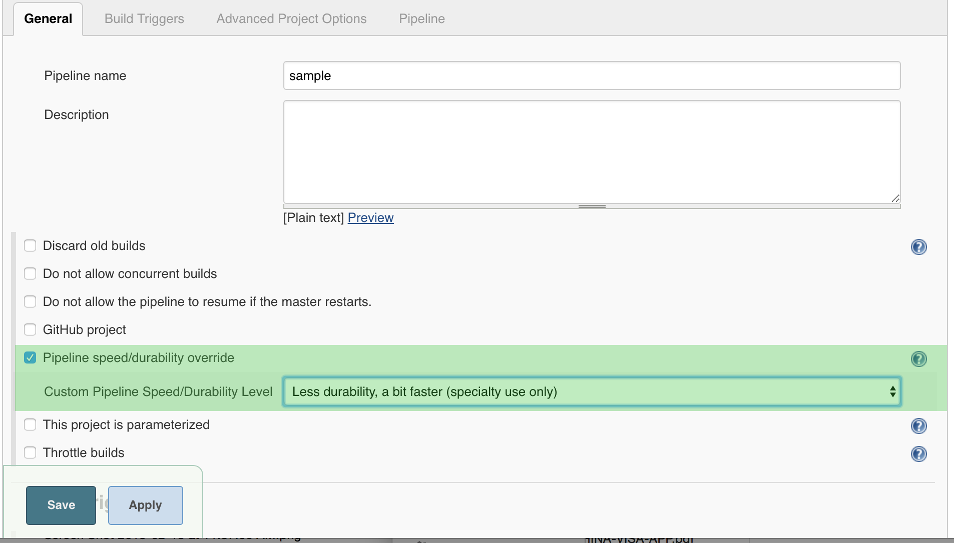The width and height of the screenshot is (954, 543).
Task: Enable This project is parameterized
Action: coord(30,424)
